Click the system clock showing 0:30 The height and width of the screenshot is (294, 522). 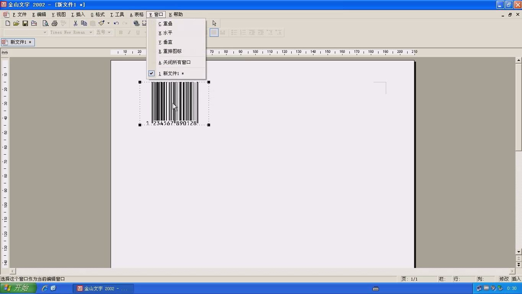[x=512, y=288]
